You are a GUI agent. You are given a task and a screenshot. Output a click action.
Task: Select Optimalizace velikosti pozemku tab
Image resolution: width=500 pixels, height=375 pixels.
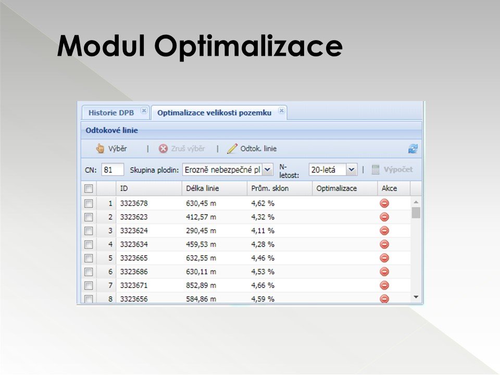pyautogui.click(x=214, y=113)
